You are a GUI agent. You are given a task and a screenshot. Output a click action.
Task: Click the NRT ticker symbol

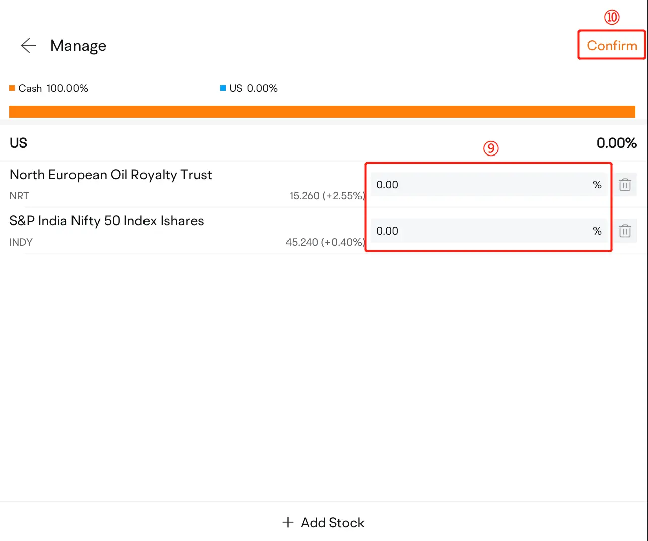19,196
